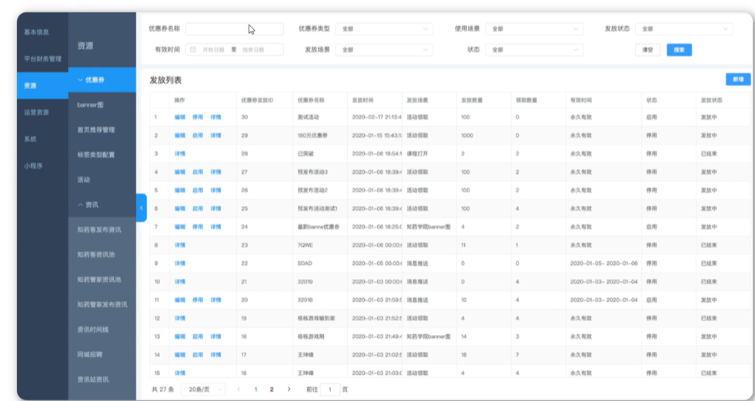Viewport: 755px width, 401px height.
Task: Click 停用 for coupon ID 24 row
Action: point(198,227)
